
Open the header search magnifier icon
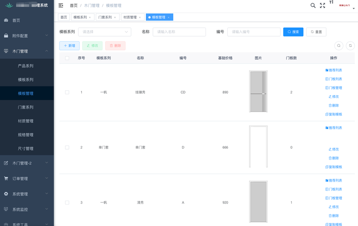(313, 5)
